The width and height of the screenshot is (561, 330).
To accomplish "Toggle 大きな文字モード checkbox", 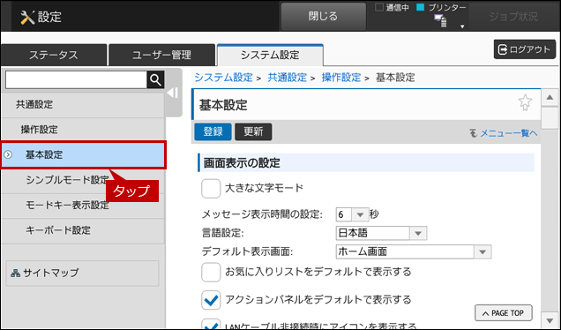I will pyautogui.click(x=211, y=188).
